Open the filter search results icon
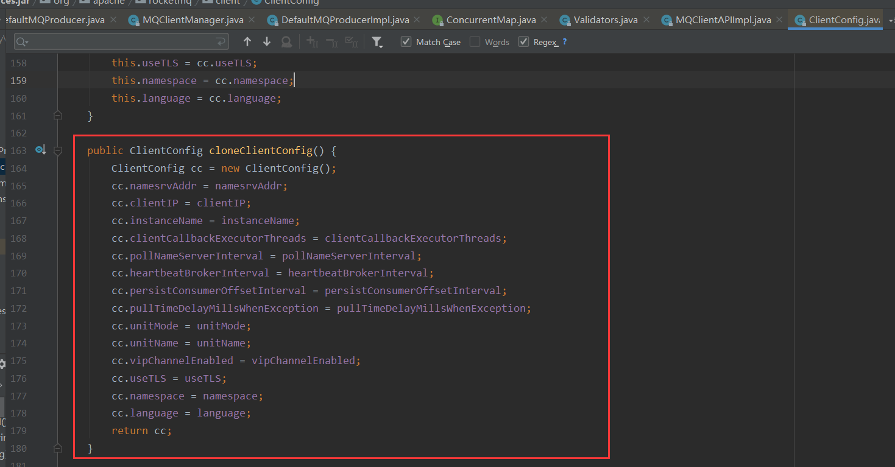895x467 pixels. (x=377, y=41)
